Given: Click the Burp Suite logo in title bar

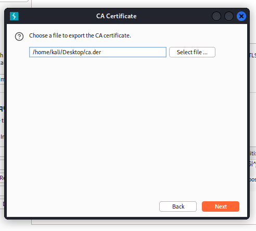Looking at the screenshot, I should [14, 16].
